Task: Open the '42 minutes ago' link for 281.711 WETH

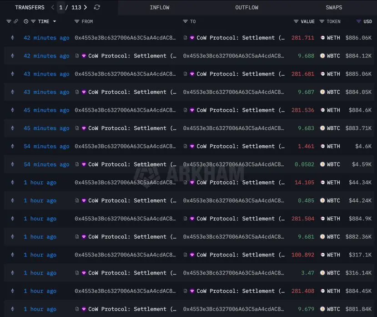Action: tap(46, 38)
